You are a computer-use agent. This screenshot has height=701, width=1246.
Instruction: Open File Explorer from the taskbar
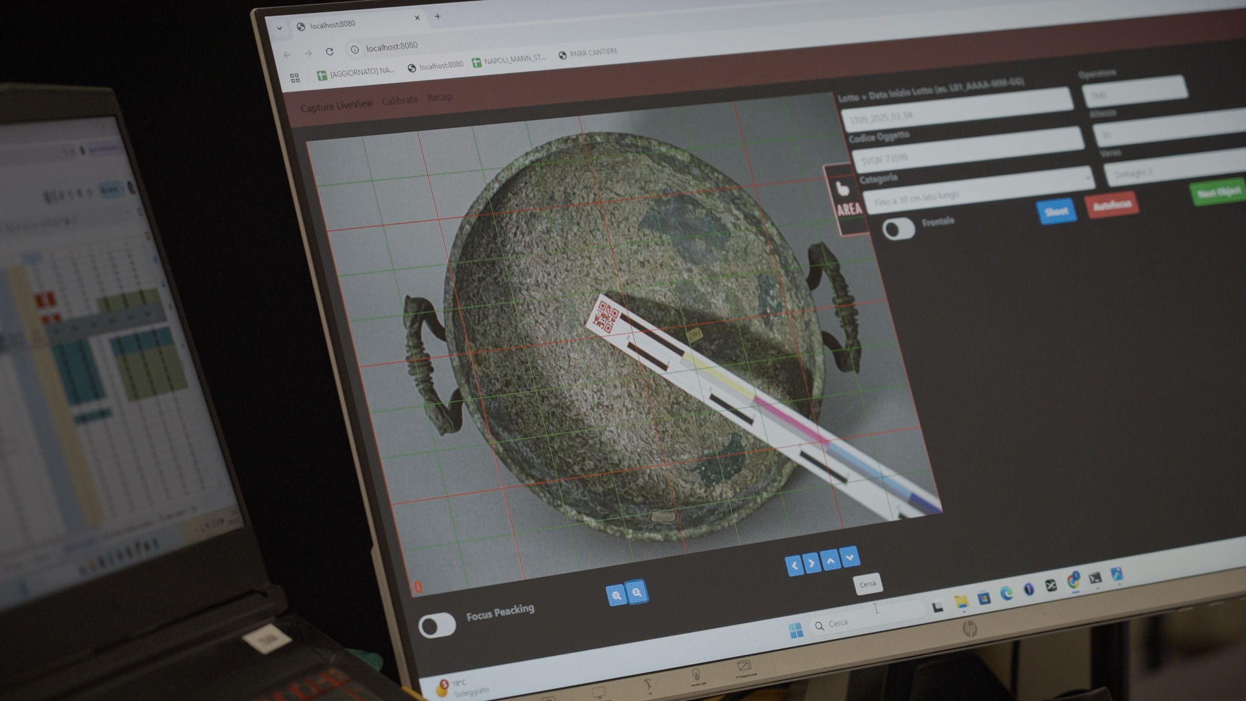pyautogui.click(x=961, y=602)
